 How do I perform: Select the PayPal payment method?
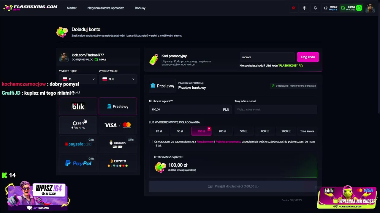tap(78, 163)
